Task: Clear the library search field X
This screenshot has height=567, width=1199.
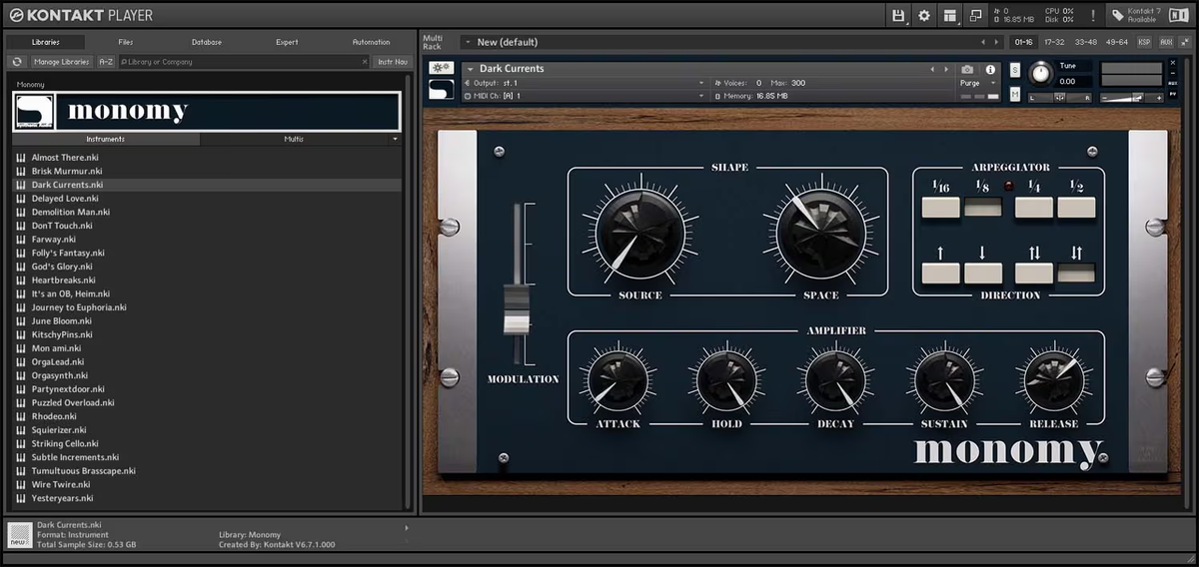Action: click(365, 62)
